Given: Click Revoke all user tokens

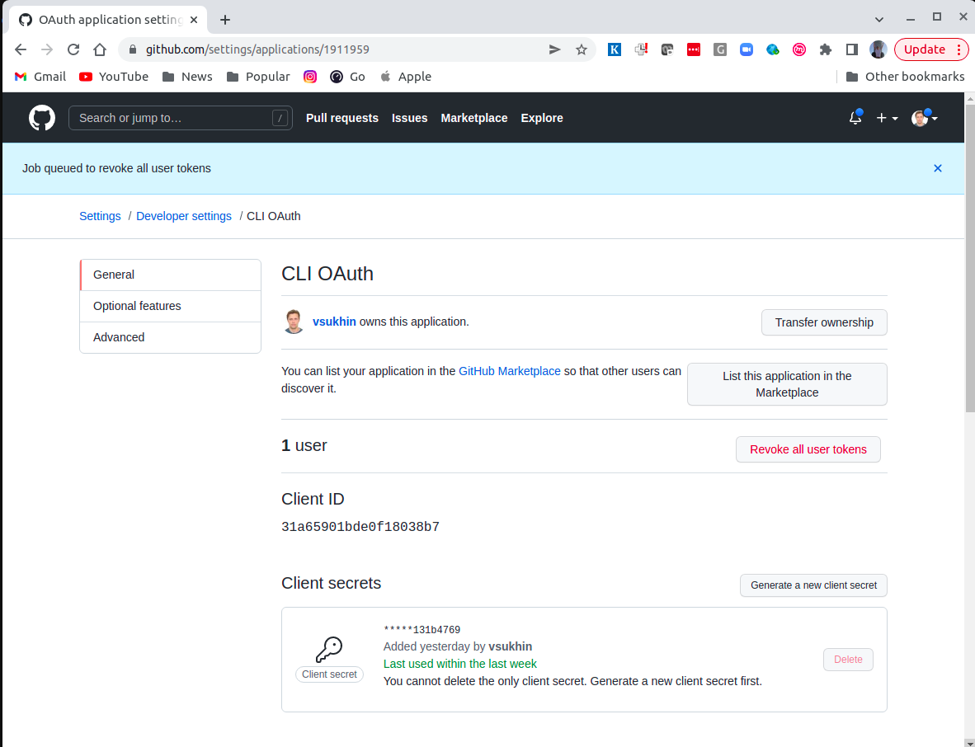Looking at the screenshot, I should pos(808,449).
